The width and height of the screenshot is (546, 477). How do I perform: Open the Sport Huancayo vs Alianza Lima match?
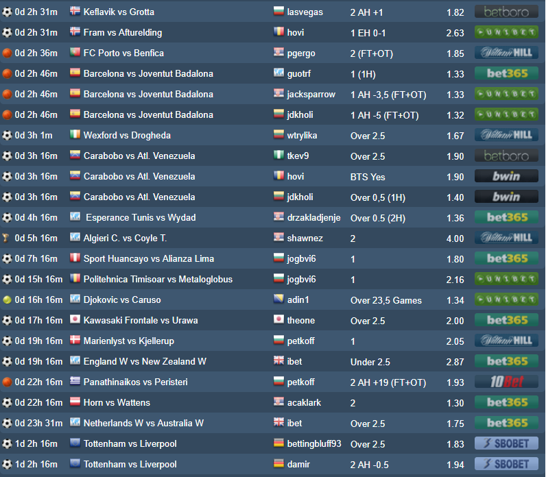(x=149, y=258)
